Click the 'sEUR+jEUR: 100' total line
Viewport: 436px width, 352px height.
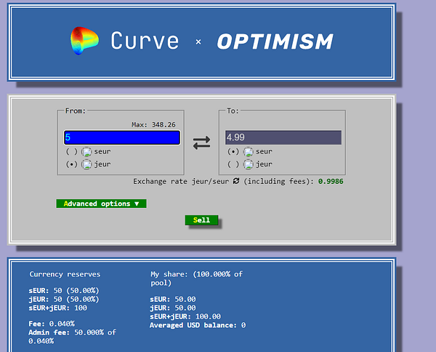click(58, 308)
